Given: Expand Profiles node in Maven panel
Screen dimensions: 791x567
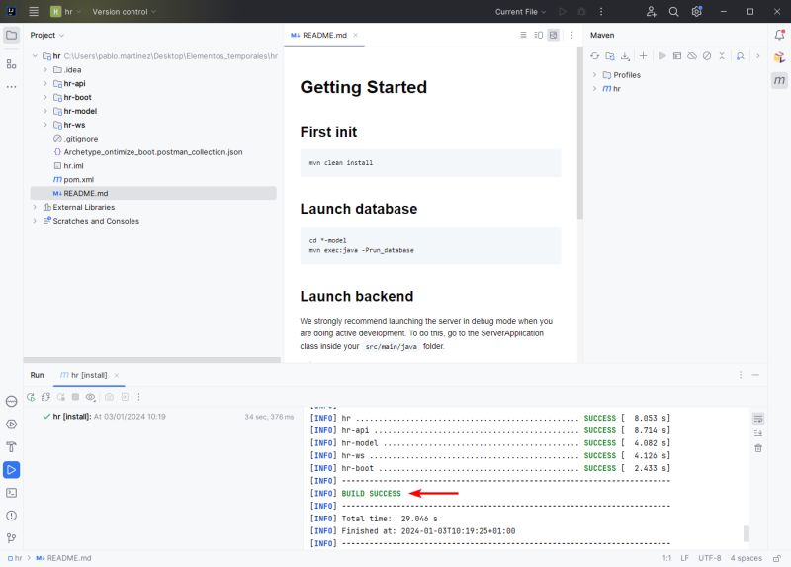Looking at the screenshot, I should (x=594, y=75).
